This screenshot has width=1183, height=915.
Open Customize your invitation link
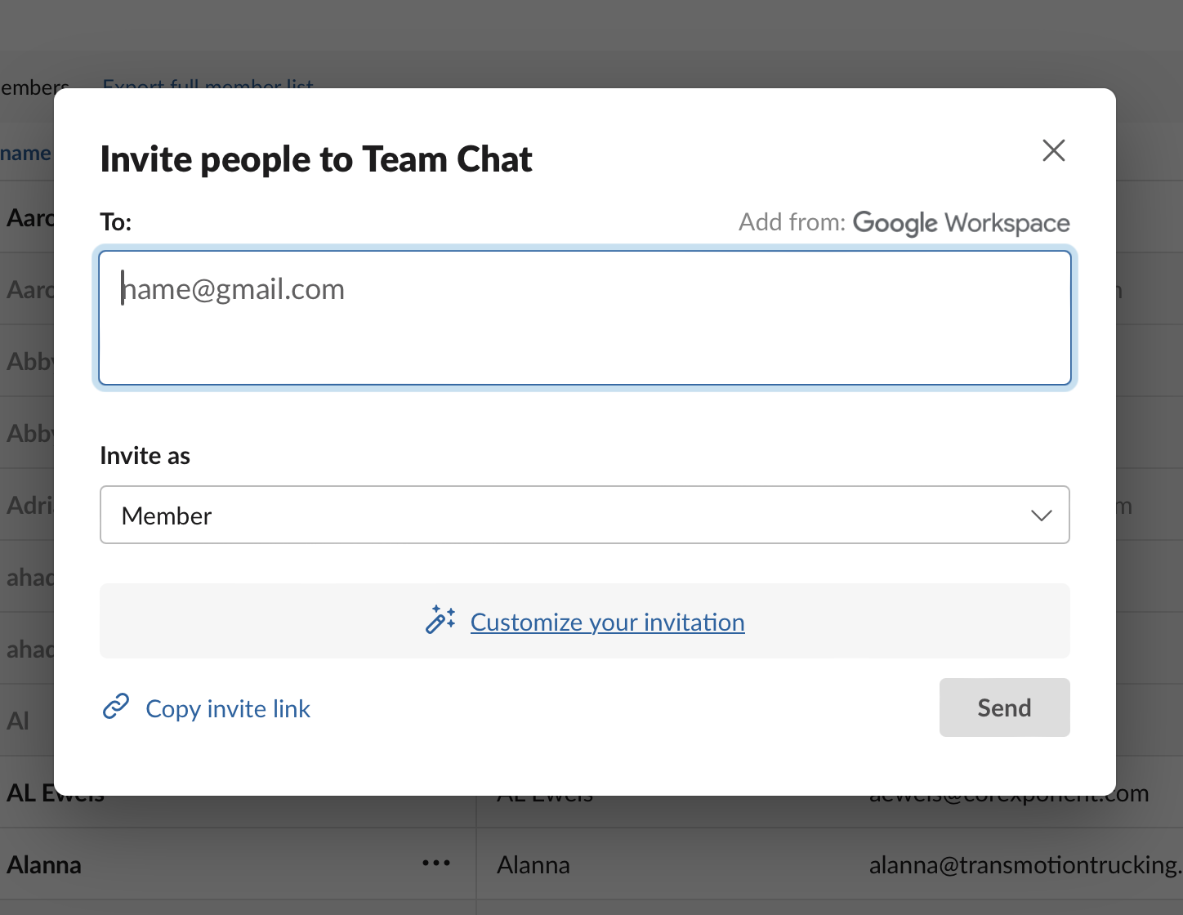[x=607, y=623]
